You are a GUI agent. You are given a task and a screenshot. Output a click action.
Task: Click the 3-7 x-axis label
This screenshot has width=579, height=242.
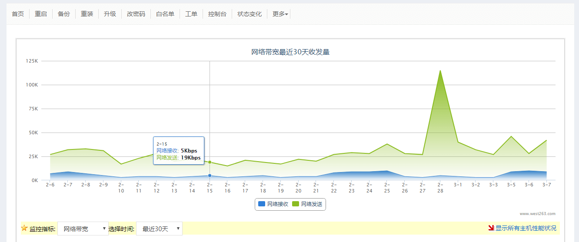(x=546, y=185)
